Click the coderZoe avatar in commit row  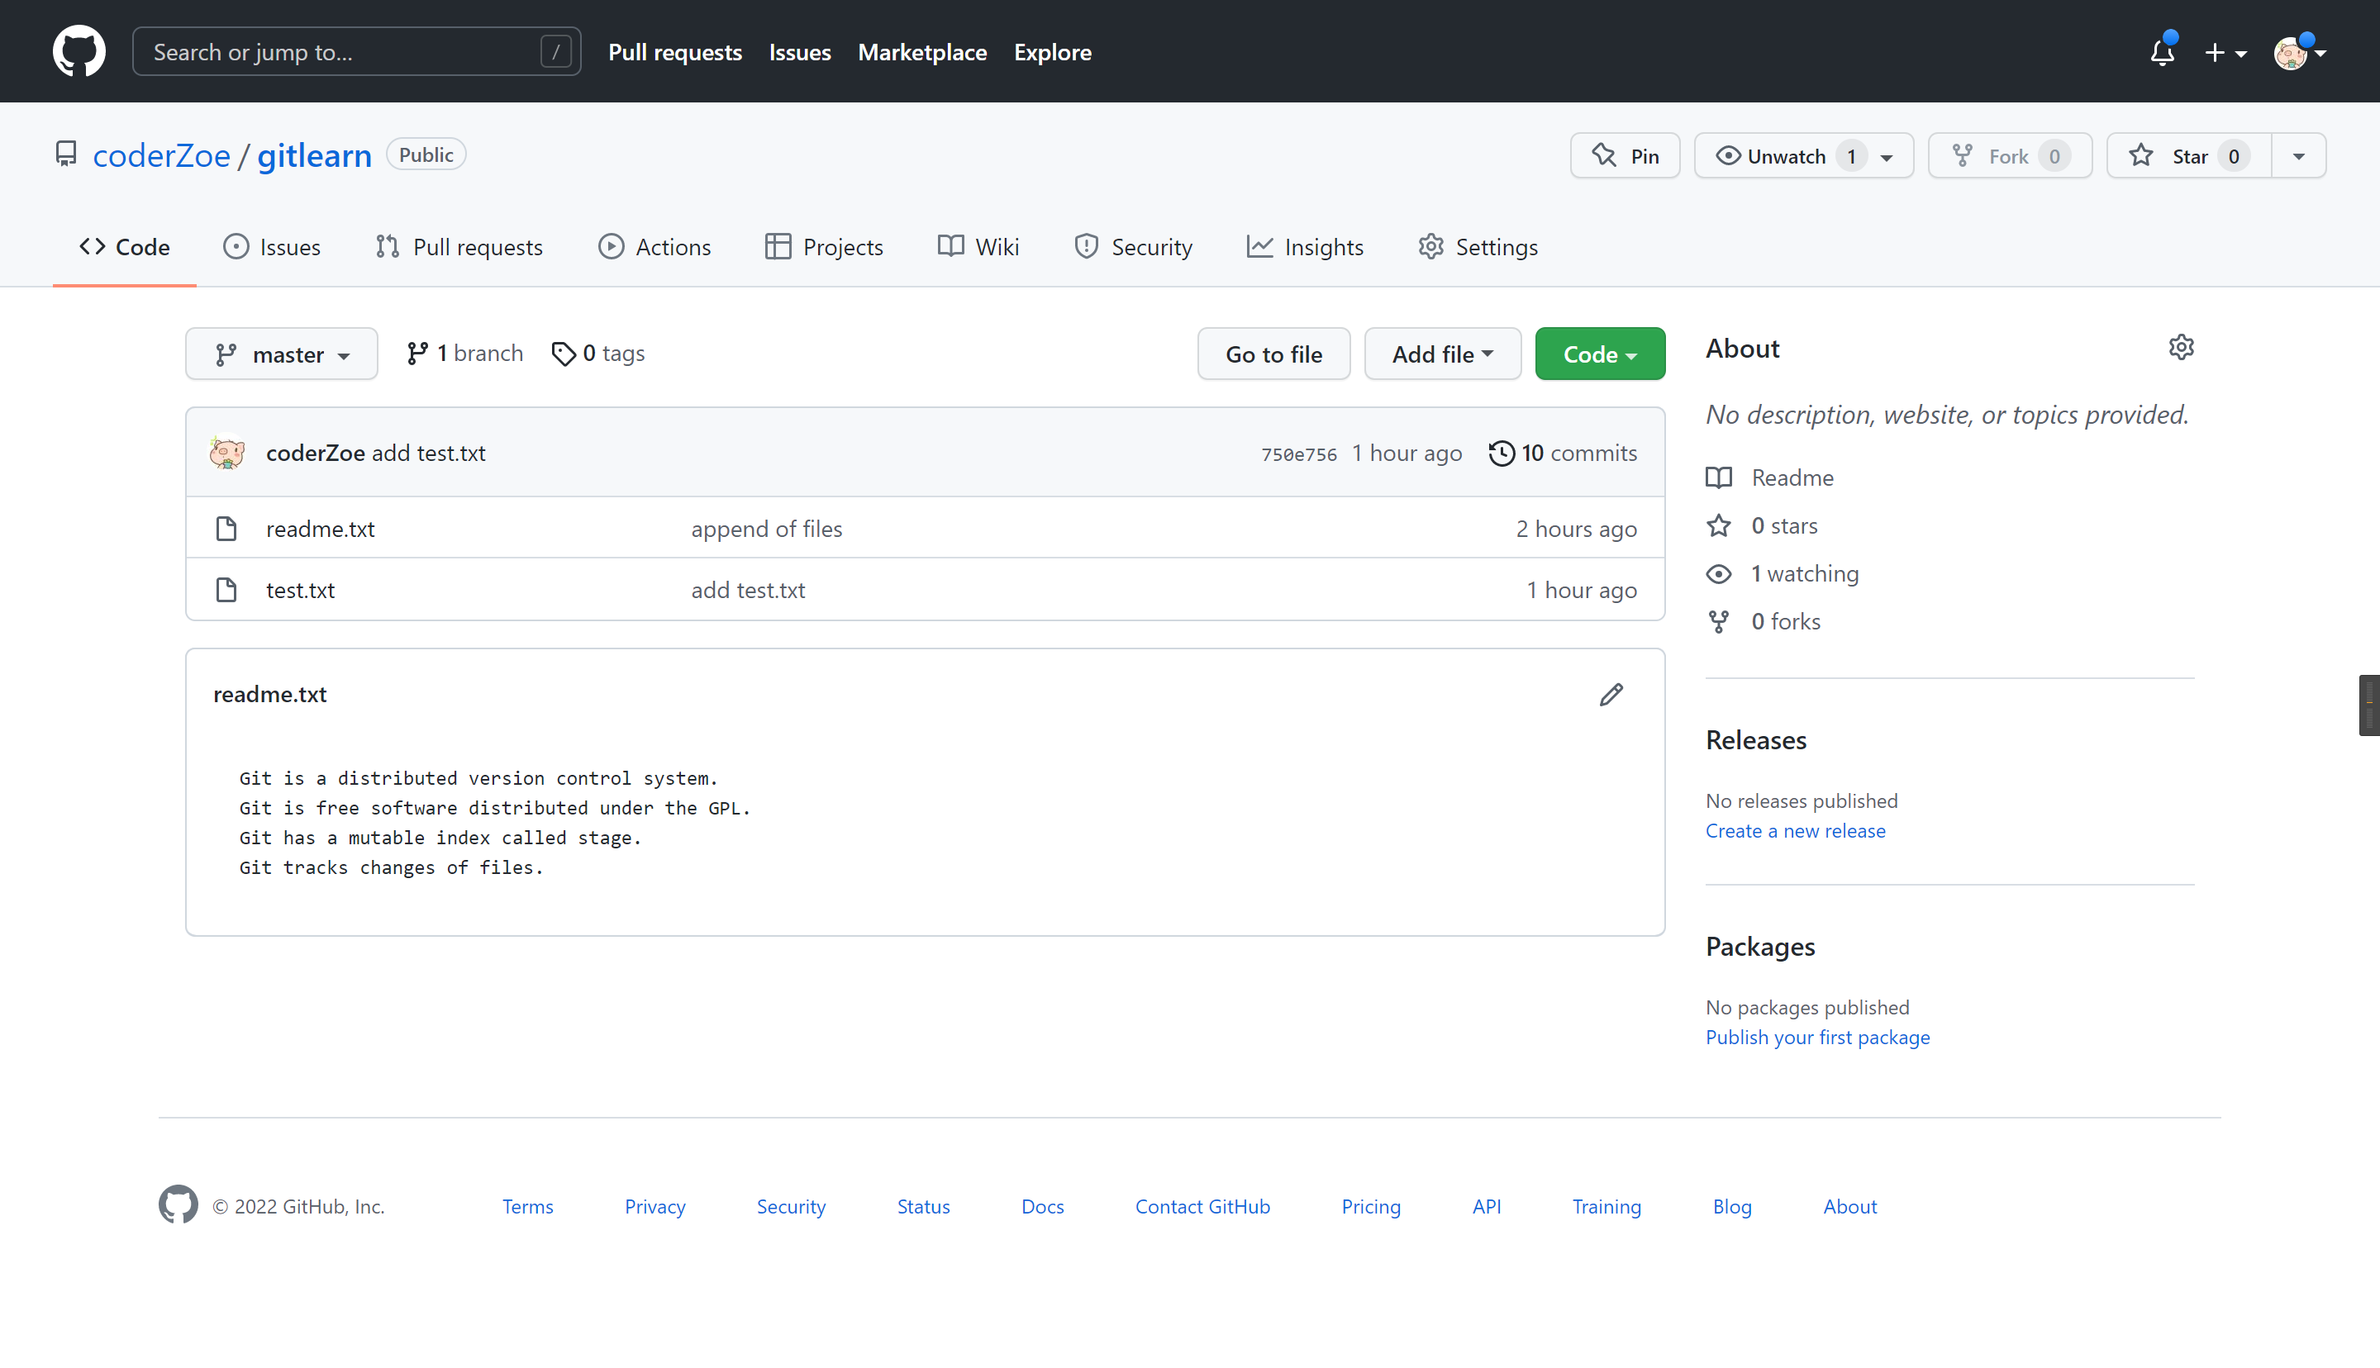pos(227,453)
